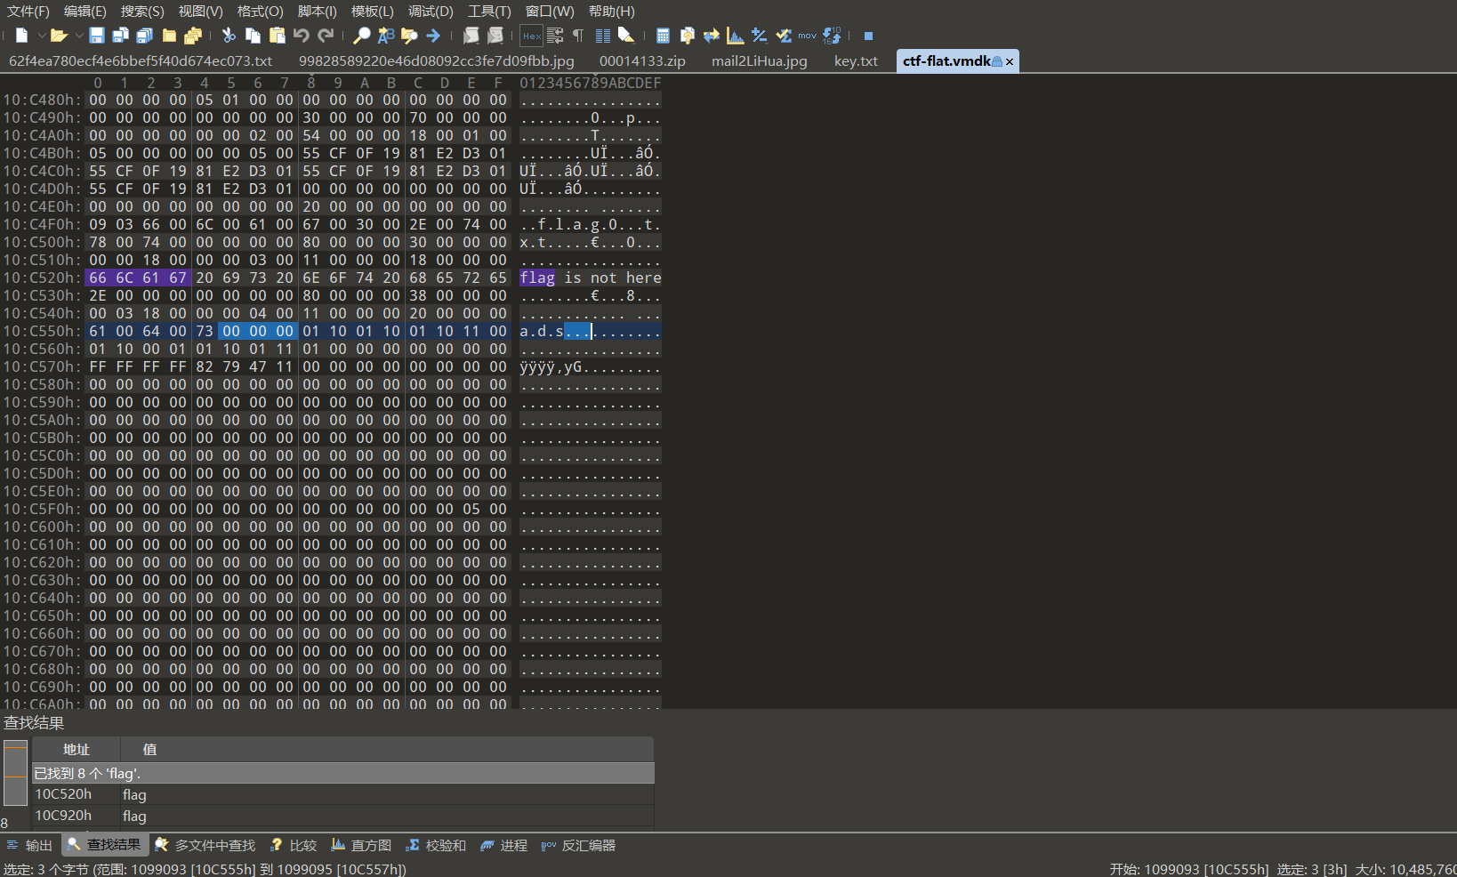Click the 值 column header
The height and width of the screenshot is (877, 1457).
coord(387,749)
